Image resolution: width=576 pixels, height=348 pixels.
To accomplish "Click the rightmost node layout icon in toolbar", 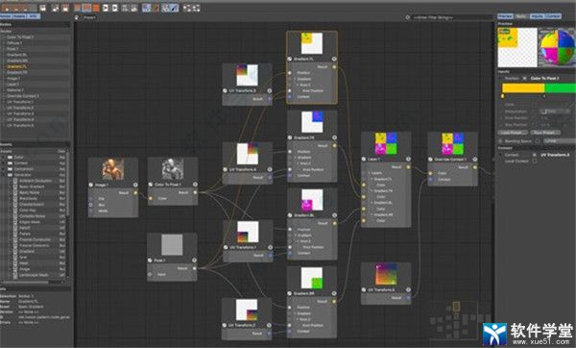I will coord(197,8).
